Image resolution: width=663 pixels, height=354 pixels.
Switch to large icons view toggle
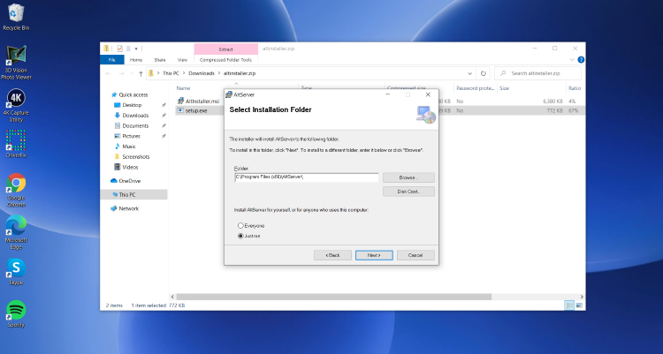coord(579,305)
